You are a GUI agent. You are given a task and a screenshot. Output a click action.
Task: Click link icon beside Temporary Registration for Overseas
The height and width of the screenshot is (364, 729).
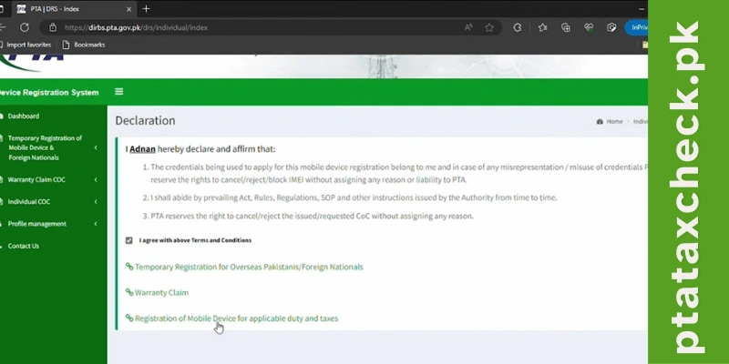tap(129, 267)
